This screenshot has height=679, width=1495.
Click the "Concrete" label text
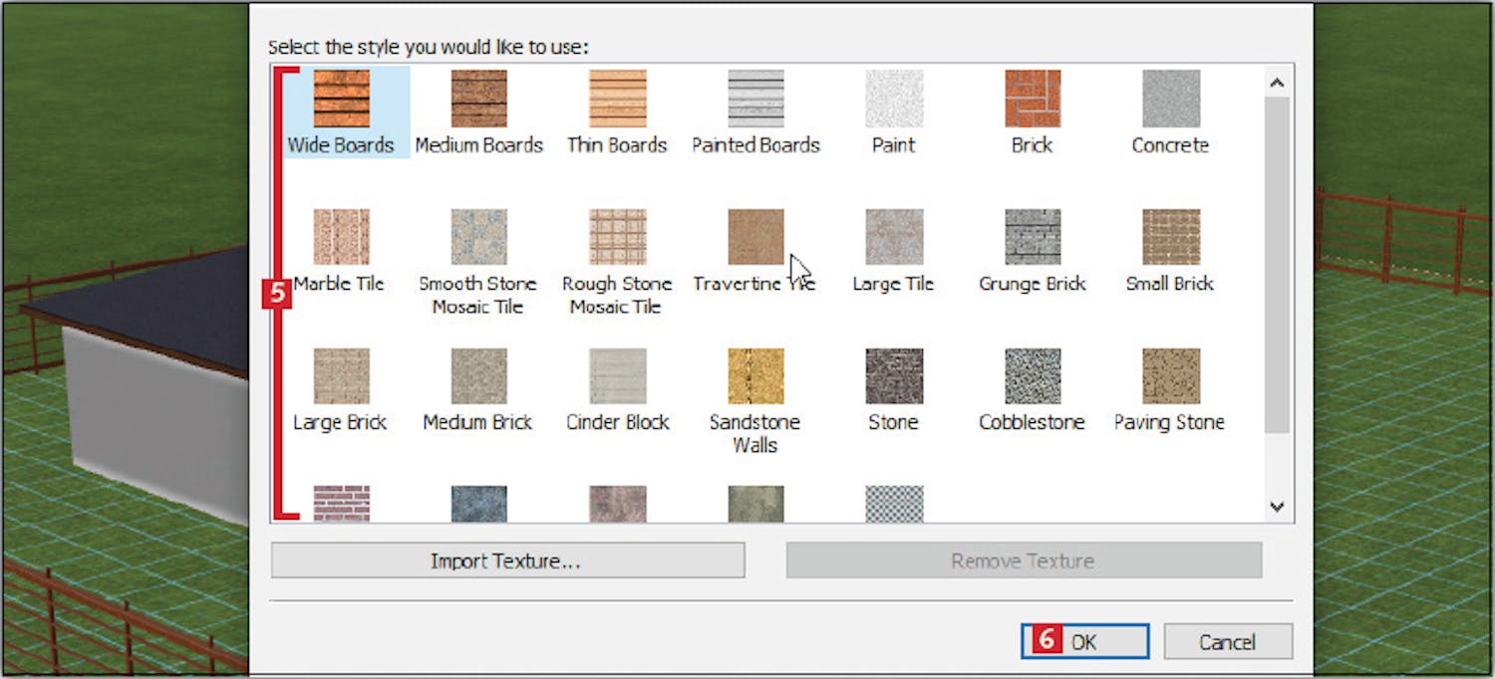pos(1170,145)
